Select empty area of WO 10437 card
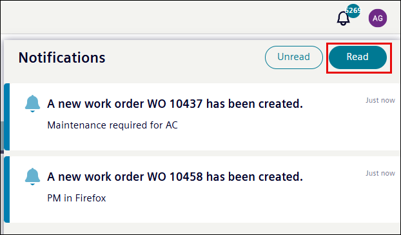The width and height of the screenshot is (401, 235). [281, 133]
